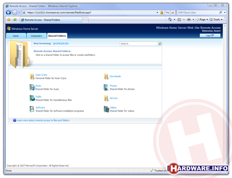This screenshot has width=232, height=178.
Task: Select the Shared Folders tab
Action: (57, 36)
